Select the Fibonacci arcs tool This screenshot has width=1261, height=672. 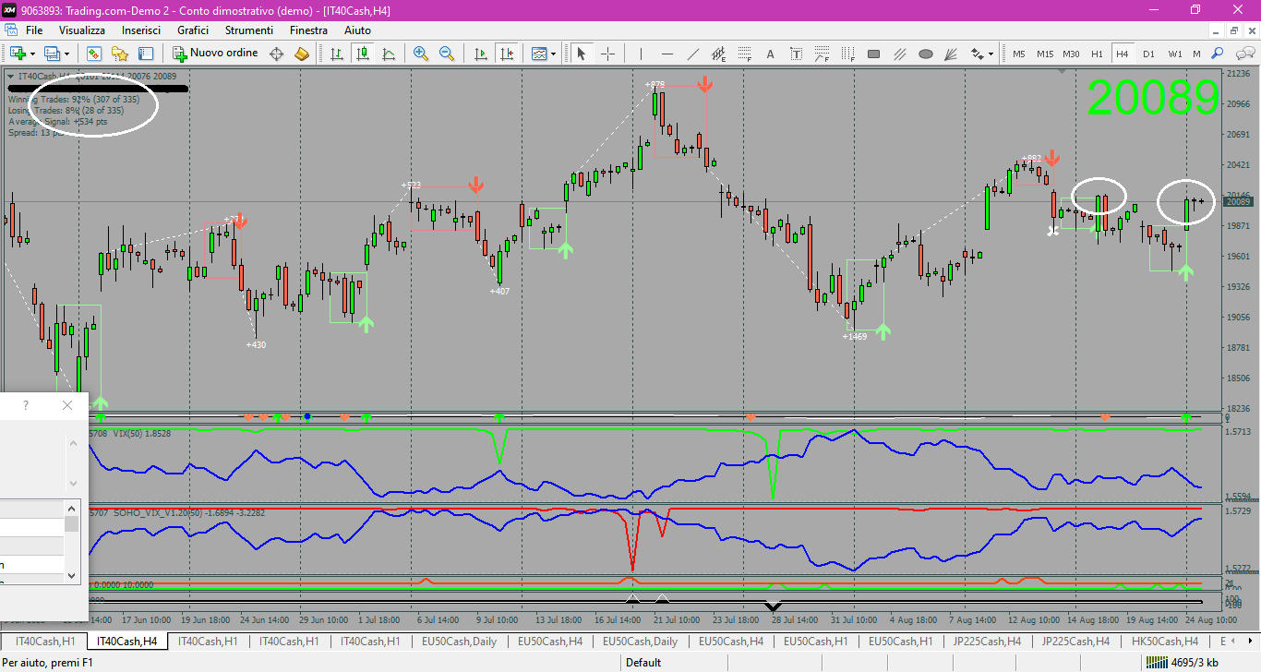coord(822,54)
